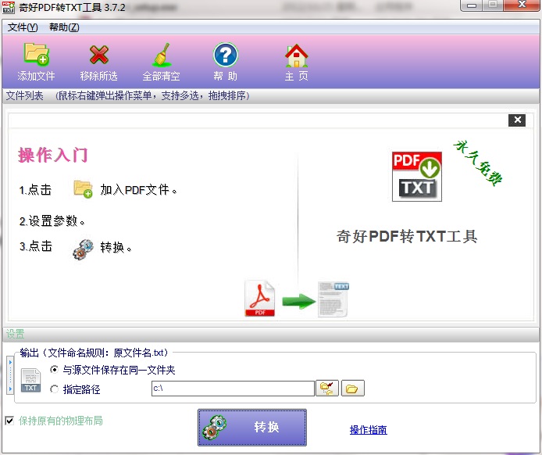Screen dimensions: 542x455
Task: Click the PDF-to-TXT logo in the intro panel
Action: 416,177
